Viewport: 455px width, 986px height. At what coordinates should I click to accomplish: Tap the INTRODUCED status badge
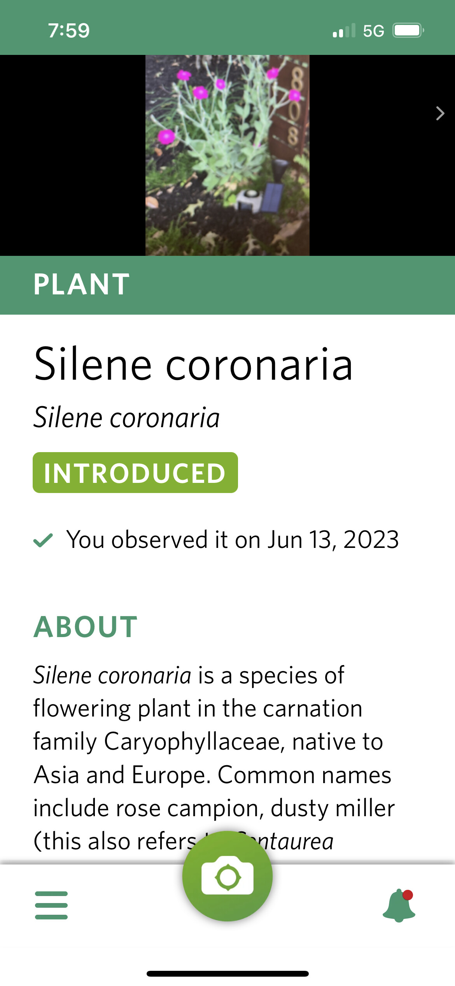135,473
